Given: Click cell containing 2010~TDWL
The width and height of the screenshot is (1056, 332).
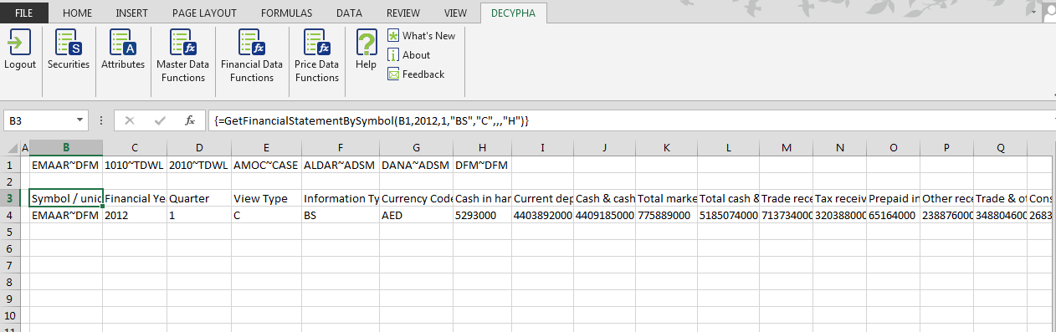Looking at the screenshot, I should tap(198, 166).
